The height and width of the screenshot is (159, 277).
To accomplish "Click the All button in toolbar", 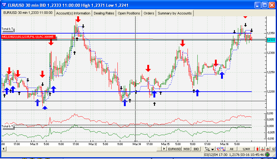I will (x=231, y=149).
